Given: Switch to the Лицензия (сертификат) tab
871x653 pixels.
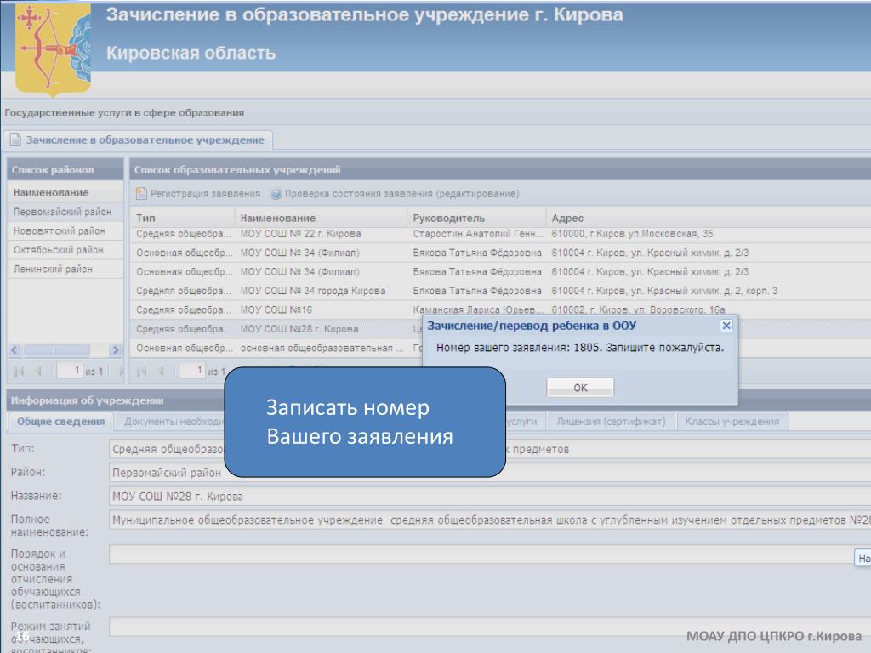Looking at the screenshot, I should (611, 422).
